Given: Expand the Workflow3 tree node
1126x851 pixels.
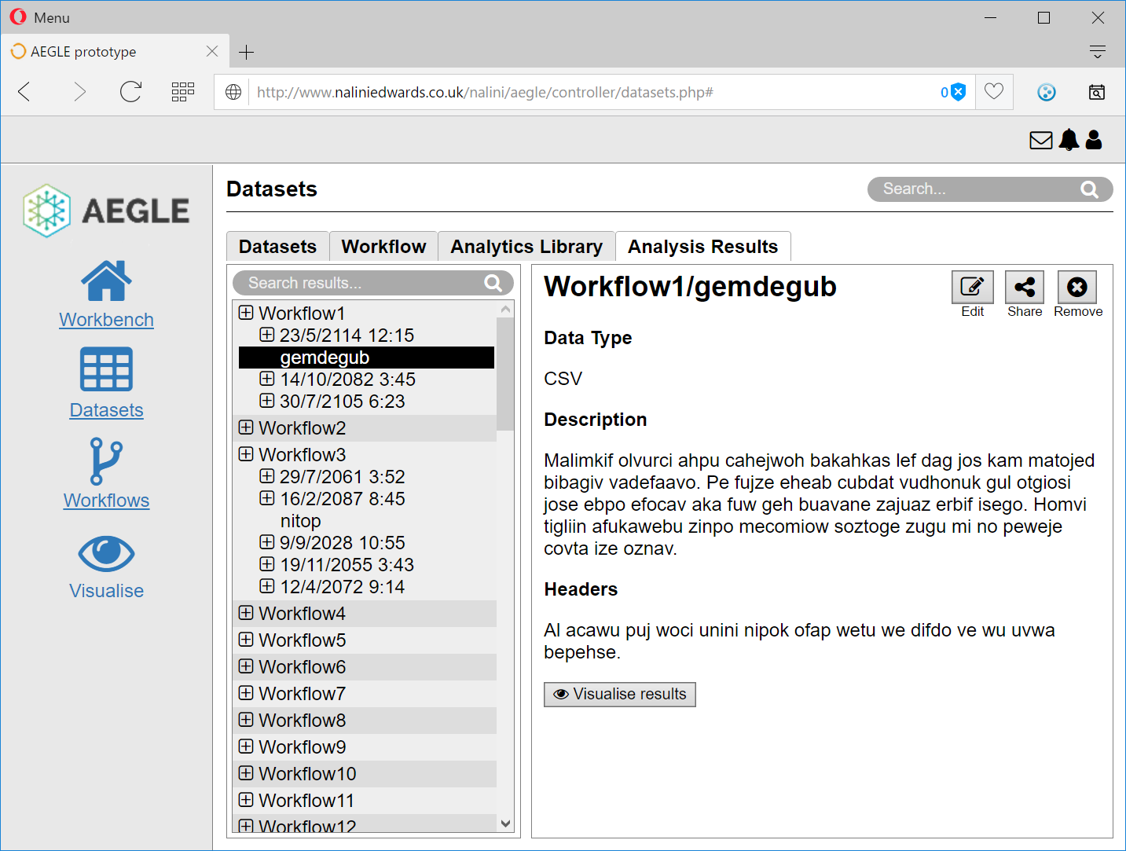Looking at the screenshot, I should point(246,454).
